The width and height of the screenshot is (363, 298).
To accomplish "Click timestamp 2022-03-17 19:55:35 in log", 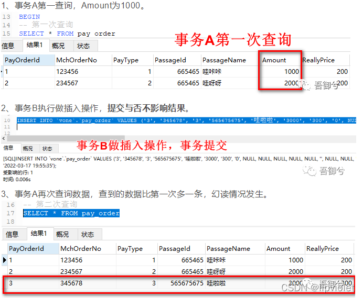I will tap(29, 166).
